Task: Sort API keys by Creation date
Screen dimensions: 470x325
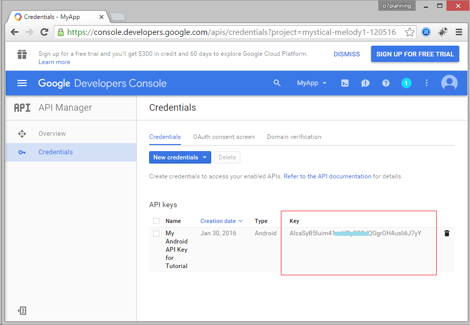Action: [221, 221]
